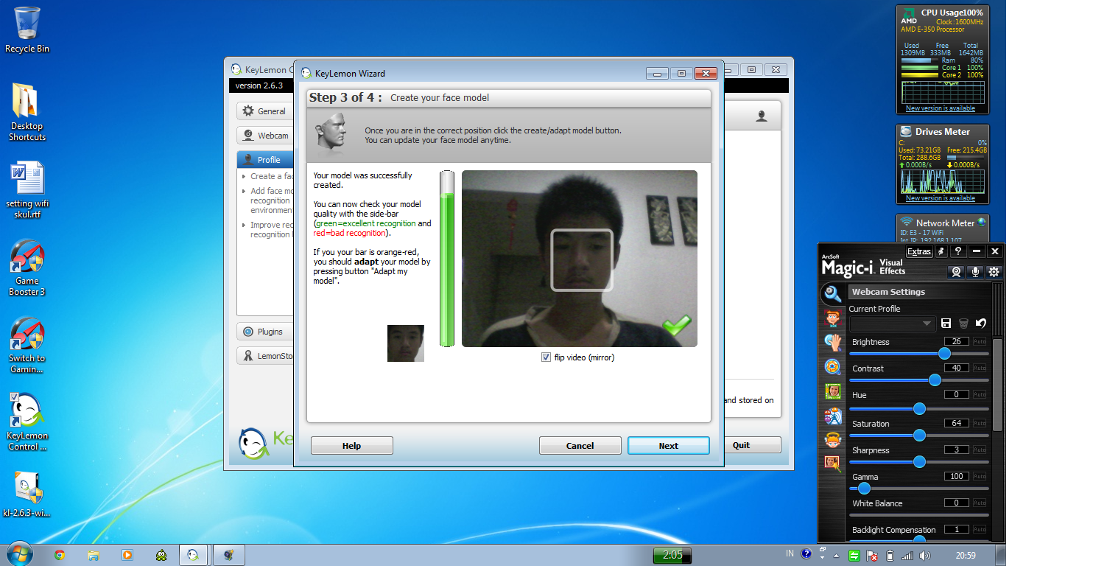Open Magic-i help question mark
Image resolution: width=1093 pixels, height=566 pixels.
957,252
